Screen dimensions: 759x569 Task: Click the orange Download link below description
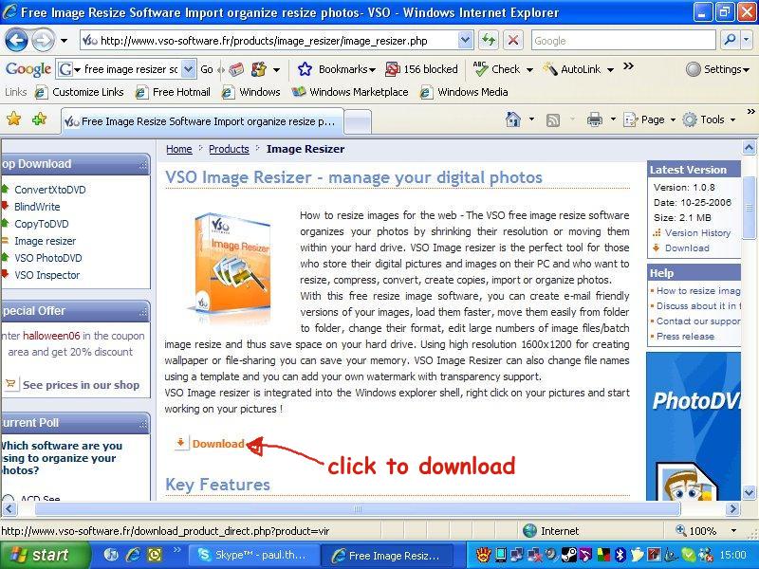[218, 444]
